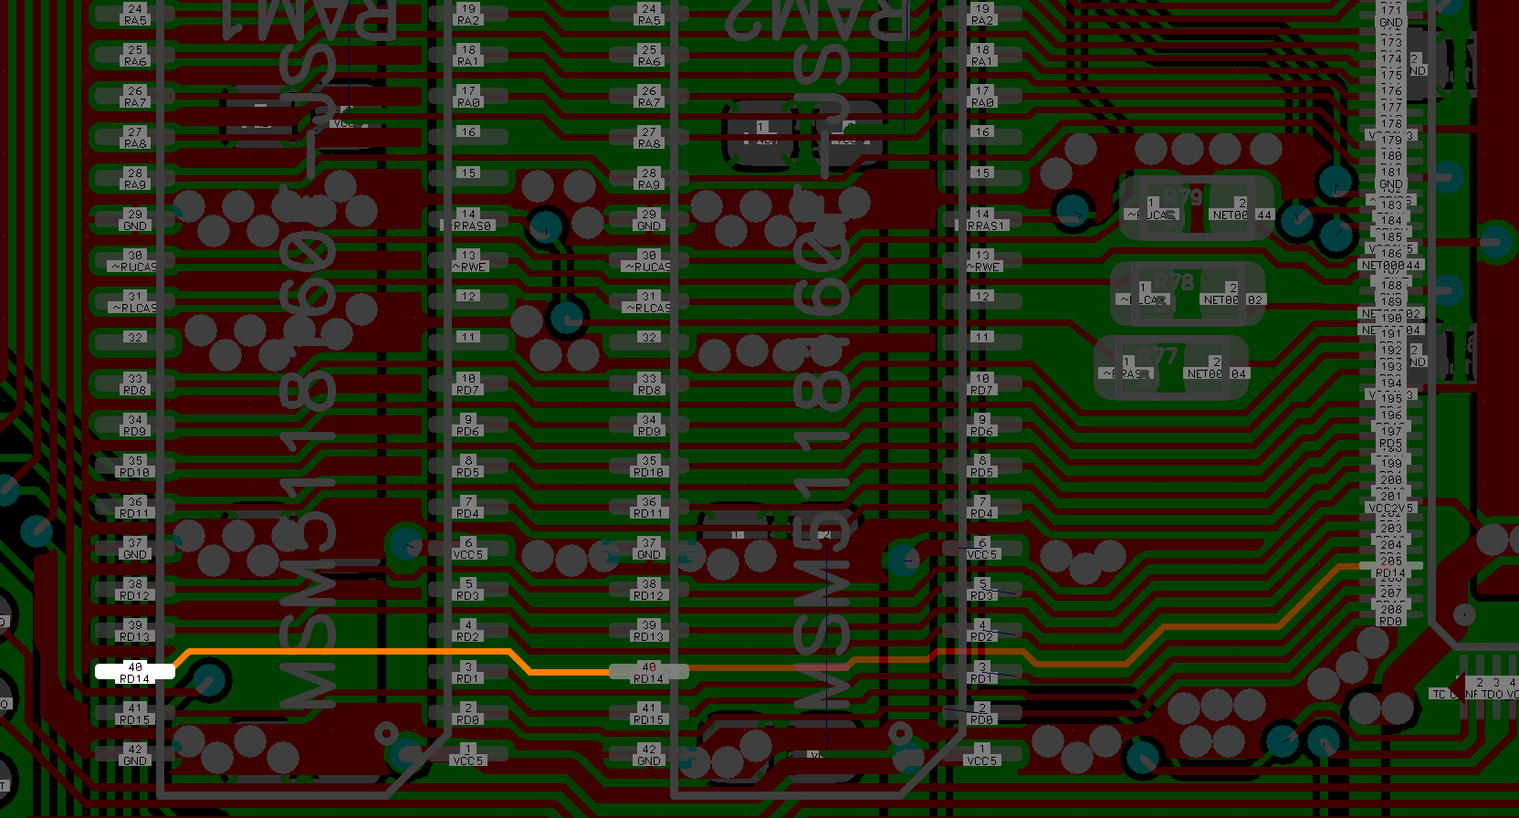
Task: Pick RAM1 pad 13 ~RWE
Action: coord(468,261)
